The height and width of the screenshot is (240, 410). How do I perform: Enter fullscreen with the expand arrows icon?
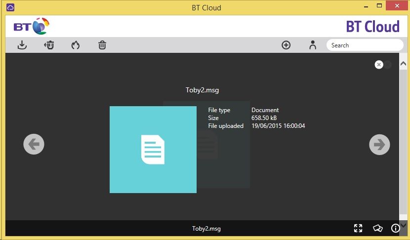(x=358, y=228)
